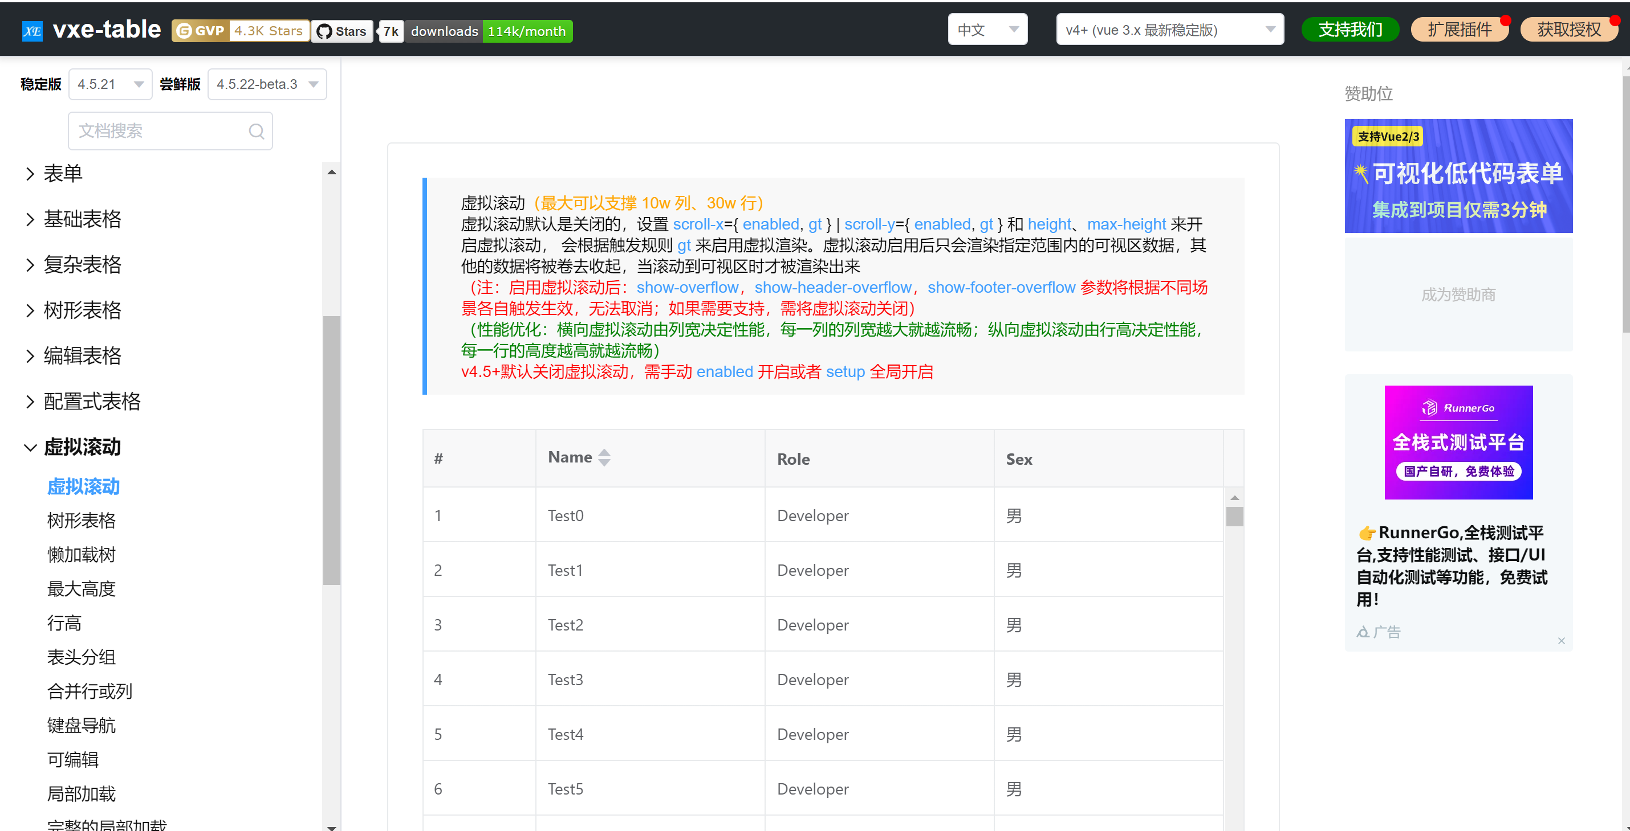This screenshot has width=1630, height=831.
Task: Open the 可编辑 submenu item
Action: [73, 759]
